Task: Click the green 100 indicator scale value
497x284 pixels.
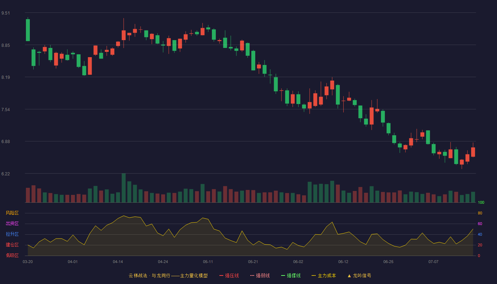Action: [x=481, y=203]
